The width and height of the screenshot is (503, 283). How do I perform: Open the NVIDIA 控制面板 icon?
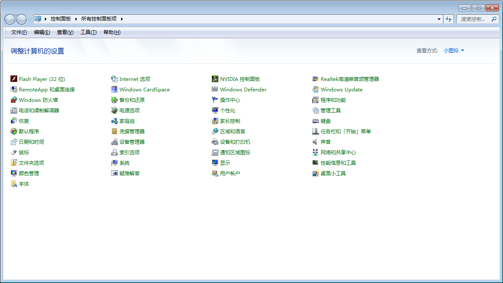coord(215,79)
